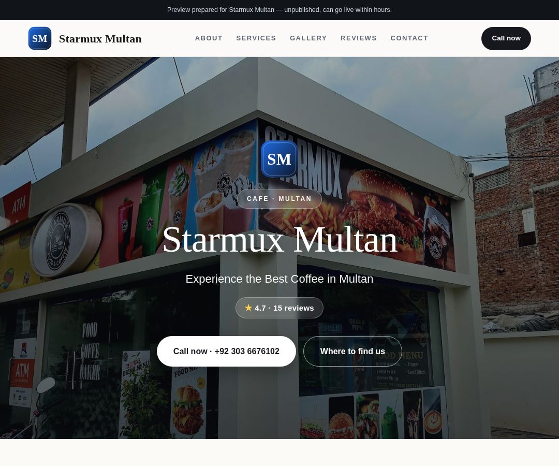Click the CAFE · MULTAN category pill
Viewport: 559px width, 466px height.
[279, 199]
